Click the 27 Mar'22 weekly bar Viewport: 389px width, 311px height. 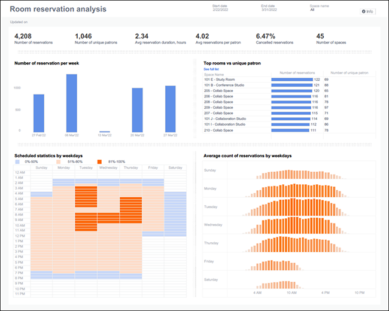coord(170,109)
